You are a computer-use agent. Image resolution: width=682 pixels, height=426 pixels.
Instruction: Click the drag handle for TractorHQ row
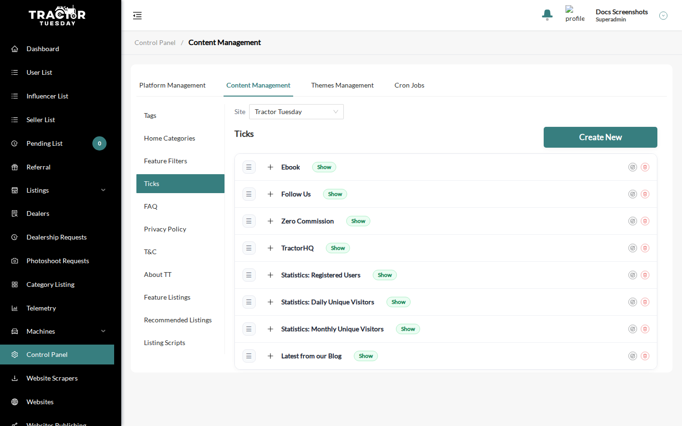click(x=249, y=248)
